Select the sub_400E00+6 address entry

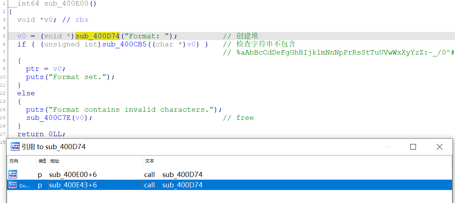[73, 174]
